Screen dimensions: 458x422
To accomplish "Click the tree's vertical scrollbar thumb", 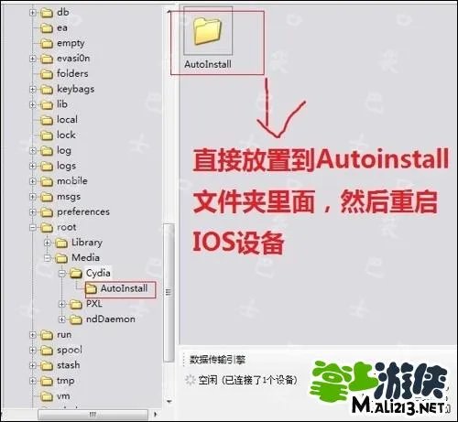I will [169, 293].
